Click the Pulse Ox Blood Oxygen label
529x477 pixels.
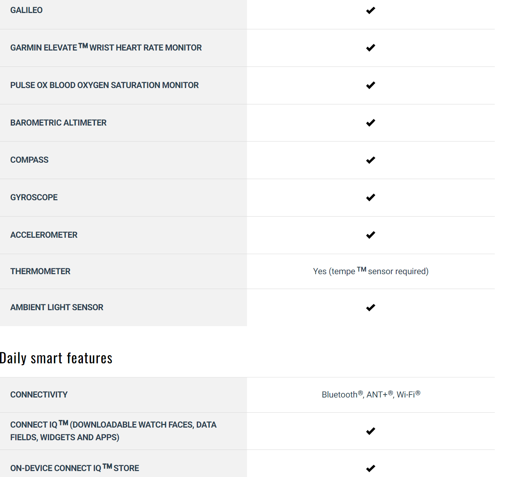click(x=105, y=85)
